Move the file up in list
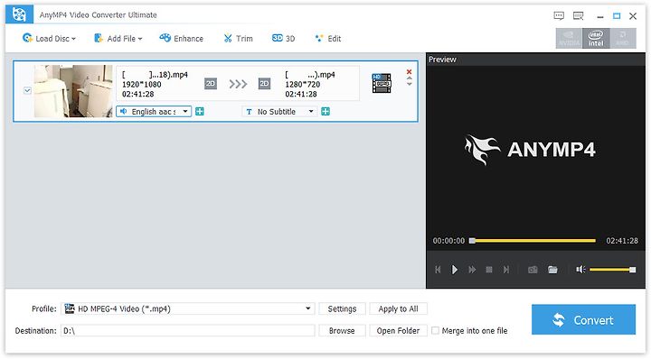The image size is (651, 359). (x=409, y=78)
